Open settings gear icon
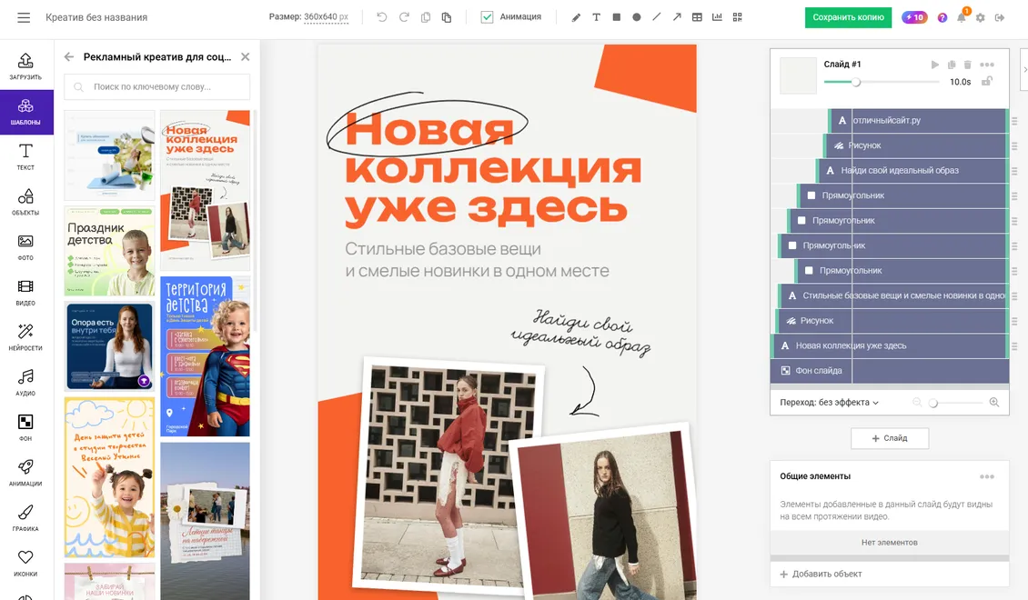Viewport: 1028px width, 600px height. [x=980, y=17]
